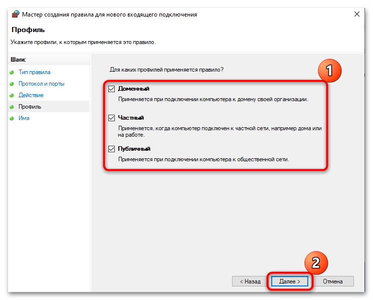Go to the Протокол и порты step
373x300 pixels.
(42, 84)
